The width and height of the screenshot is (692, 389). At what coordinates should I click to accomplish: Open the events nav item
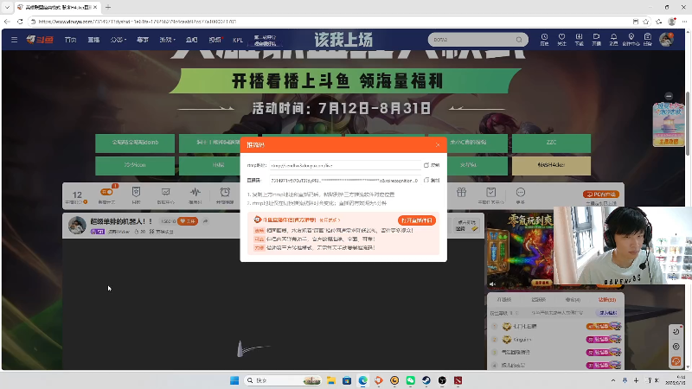click(x=142, y=40)
